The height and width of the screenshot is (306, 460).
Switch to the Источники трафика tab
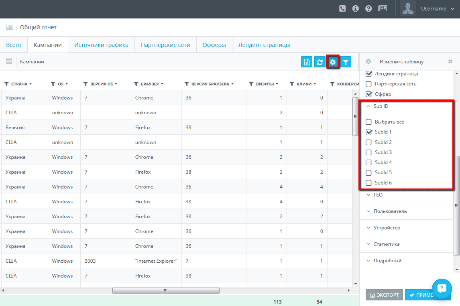point(101,45)
